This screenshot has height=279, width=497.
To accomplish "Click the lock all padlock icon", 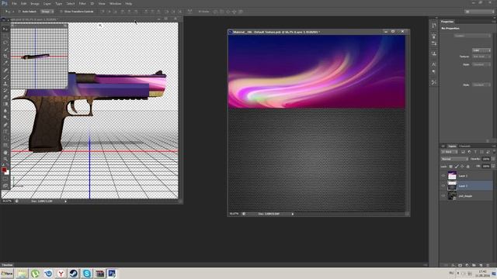I will pos(467,167).
